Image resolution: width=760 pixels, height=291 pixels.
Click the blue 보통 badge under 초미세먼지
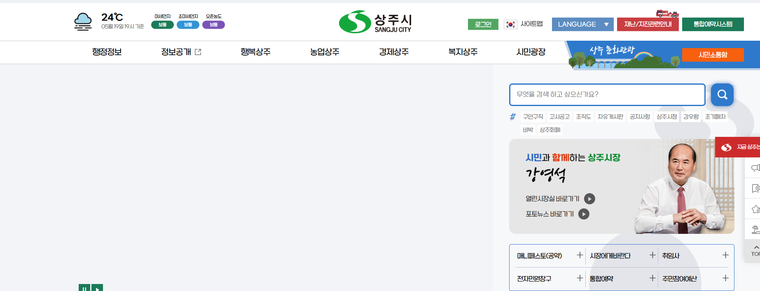coord(188,25)
